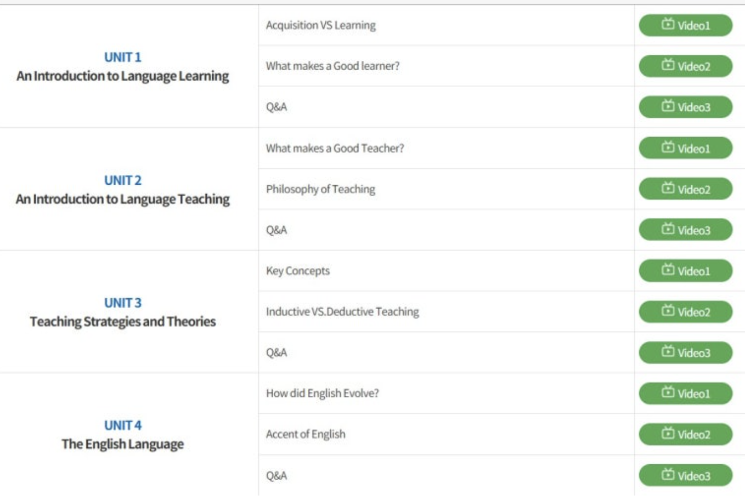Click the UNIT 3 heading
The width and height of the screenshot is (745, 501).
[122, 303]
